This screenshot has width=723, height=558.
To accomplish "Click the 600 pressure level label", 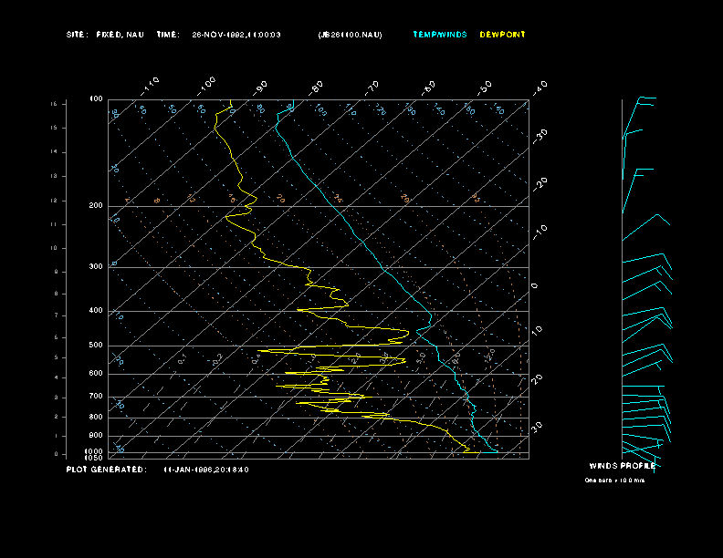I will [96, 374].
